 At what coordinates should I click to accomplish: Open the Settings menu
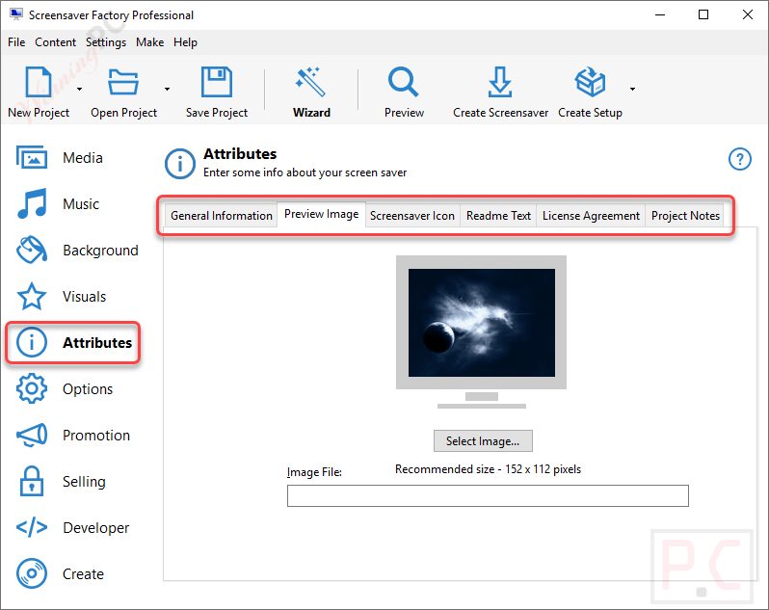click(x=106, y=42)
